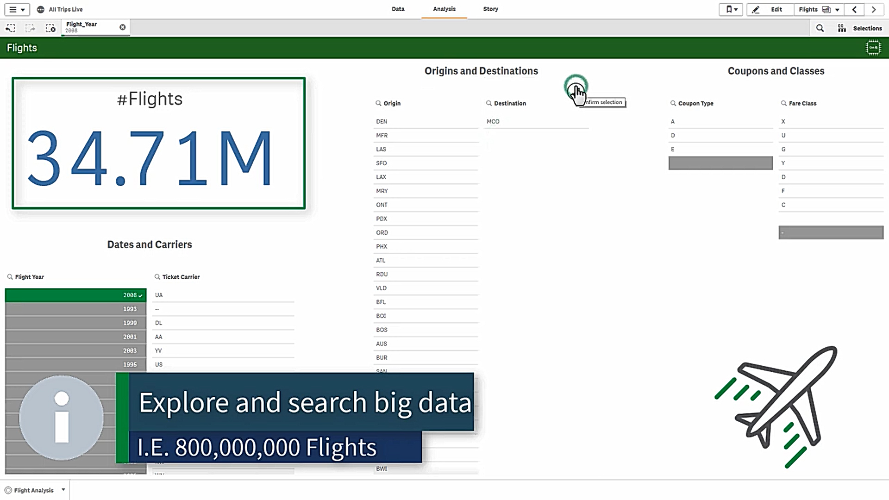Click the All Trips Live app globe icon
This screenshot has width=889, height=500.
click(41, 9)
